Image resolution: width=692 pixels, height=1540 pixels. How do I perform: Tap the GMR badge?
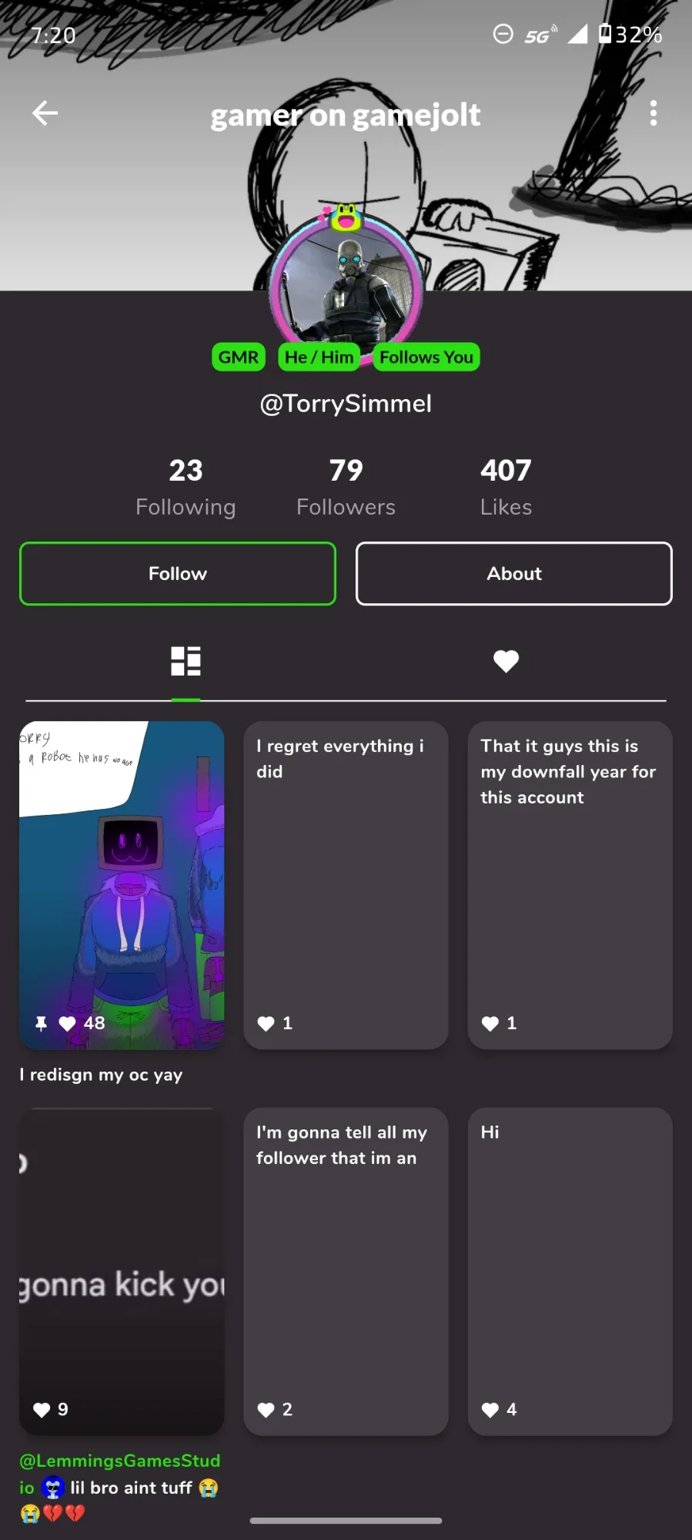239,357
